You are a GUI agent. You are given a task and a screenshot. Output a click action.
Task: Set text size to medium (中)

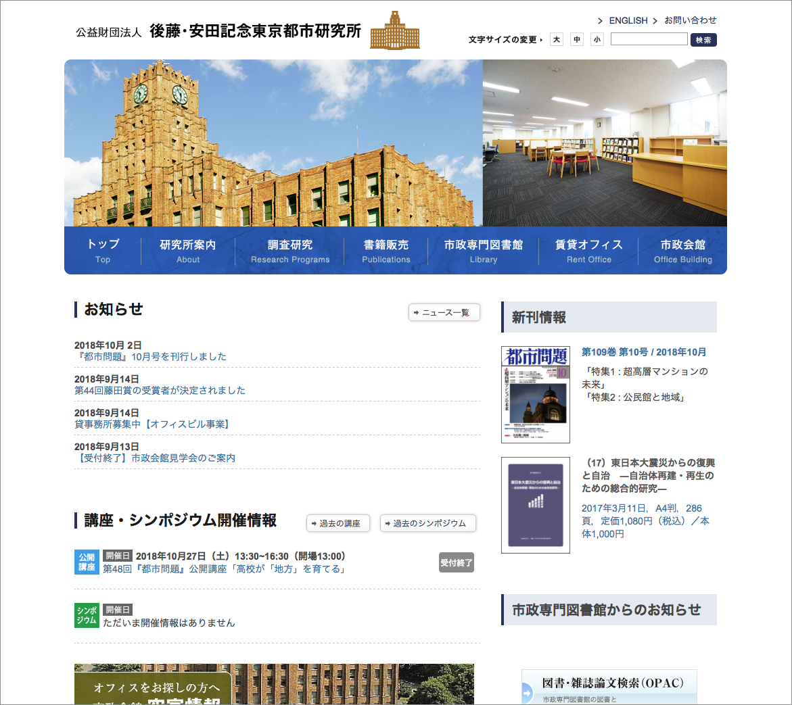pos(577,40)
